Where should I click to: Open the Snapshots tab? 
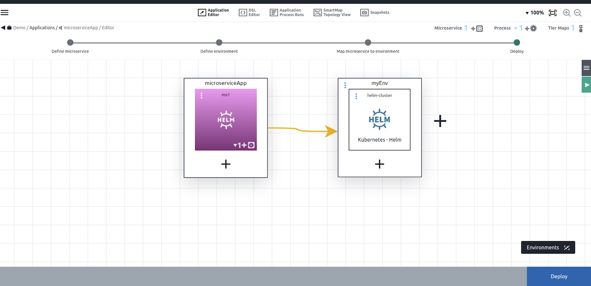375,13
